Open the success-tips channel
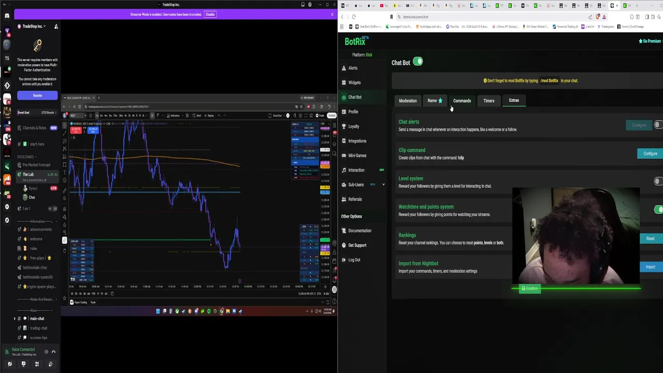The height and width of the screenshot is (373, 663). click(x=37, y=338)
